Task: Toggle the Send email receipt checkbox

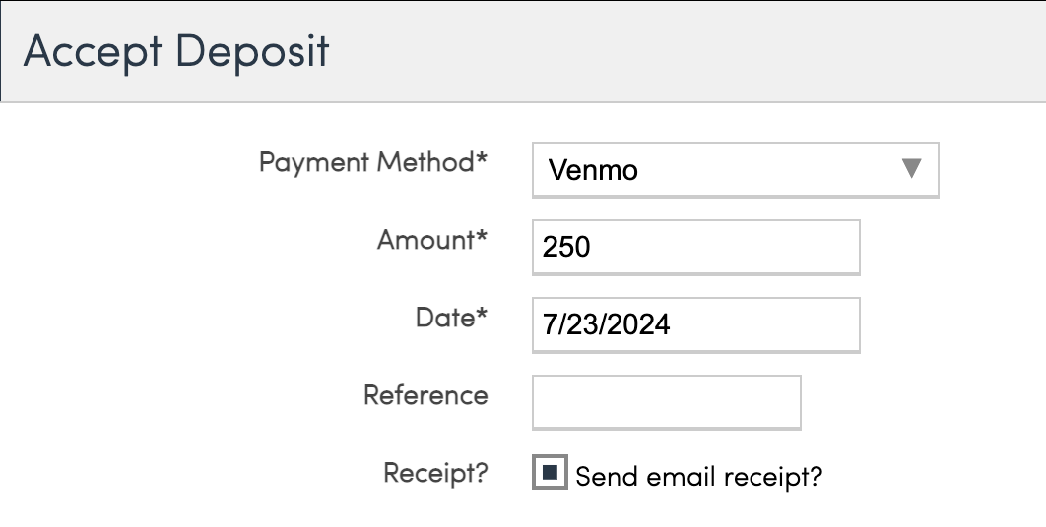Action: 550,473
